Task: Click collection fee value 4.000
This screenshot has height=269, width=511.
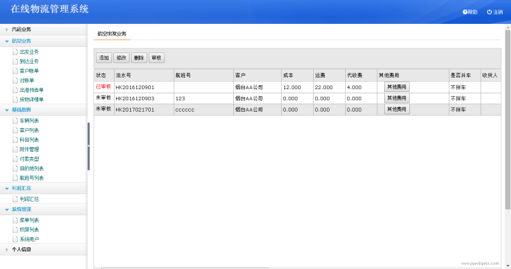Action: pyautogui.click(x=354, y=87)
